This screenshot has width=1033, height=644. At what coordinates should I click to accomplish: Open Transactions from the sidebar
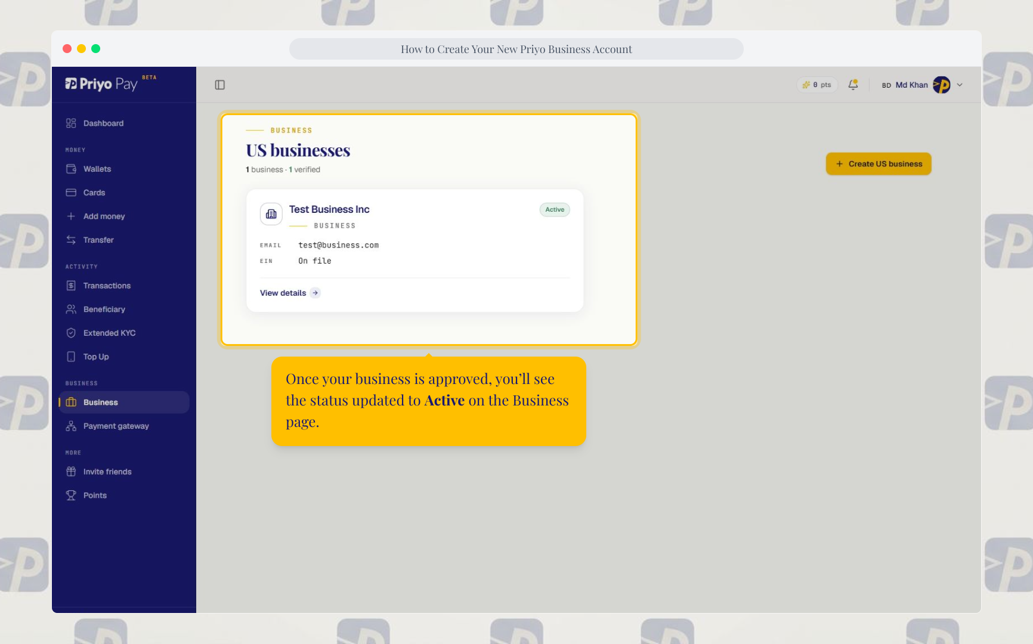(124, 286)
